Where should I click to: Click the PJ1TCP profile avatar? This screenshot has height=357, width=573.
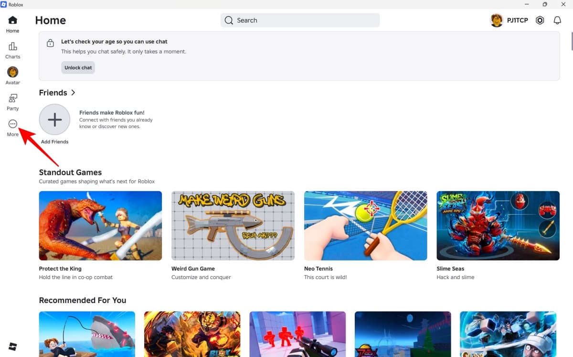coord(497,20)
